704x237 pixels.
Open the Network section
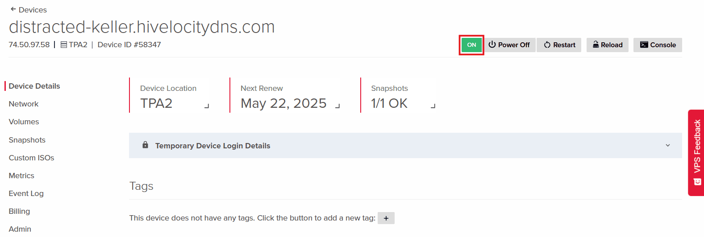(x=24, y=104)
